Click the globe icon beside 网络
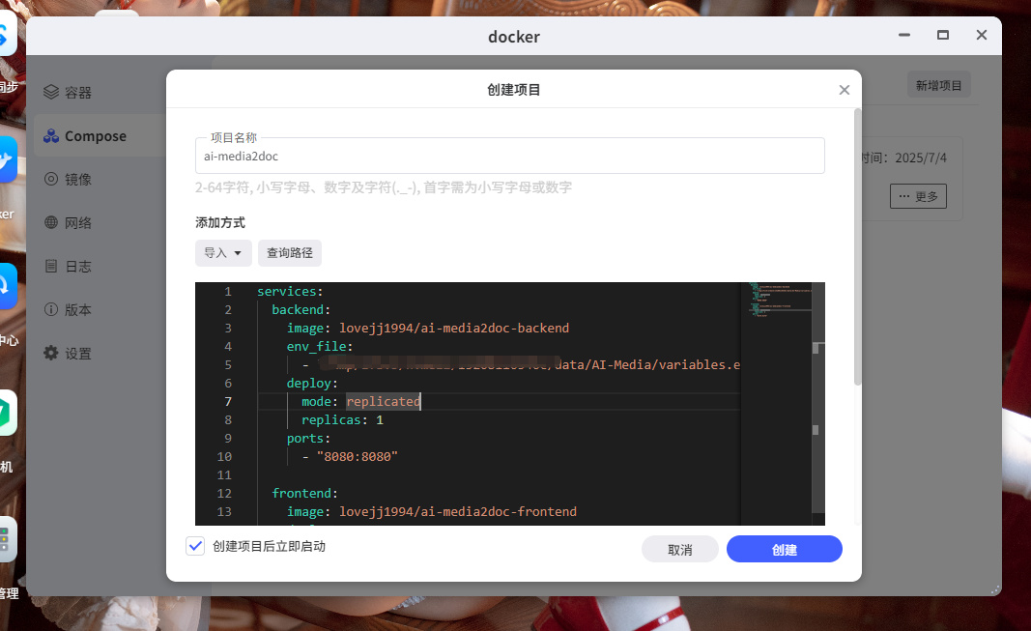The width and height of the screenshot is (1031, 631). [x=51, y=222]
